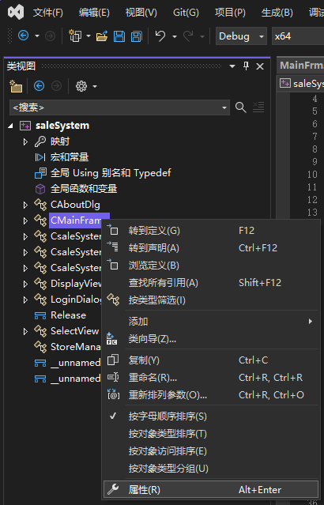The height and width of the screenshot is (505, 324).
Task: Click the 类向导 wizard icon in menu
Action: click(111, 339)
